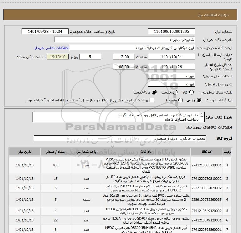Click the delivery city field تهران
Image resolution: width=241 pixels, height=233 pixels.
172,84
